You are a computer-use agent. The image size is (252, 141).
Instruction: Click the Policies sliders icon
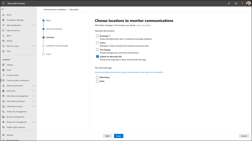point(3,41)
